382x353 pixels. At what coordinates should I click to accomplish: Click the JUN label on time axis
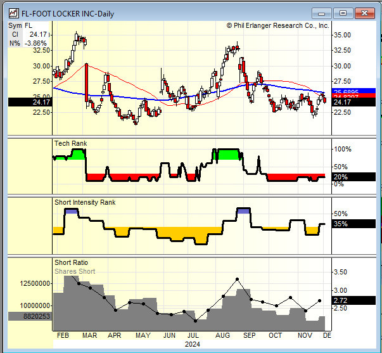point(169,335)
